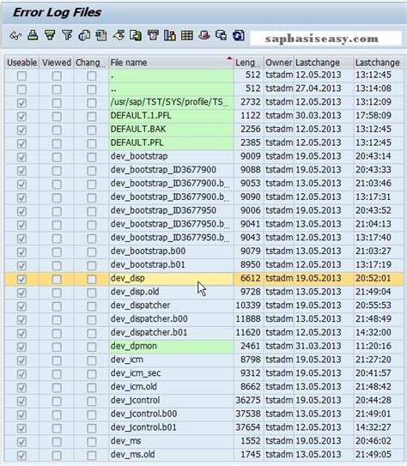Open print preview from the toolbar
Viewport: 407px width, 466px height.
pyautogui.click(x=84, y=36)
